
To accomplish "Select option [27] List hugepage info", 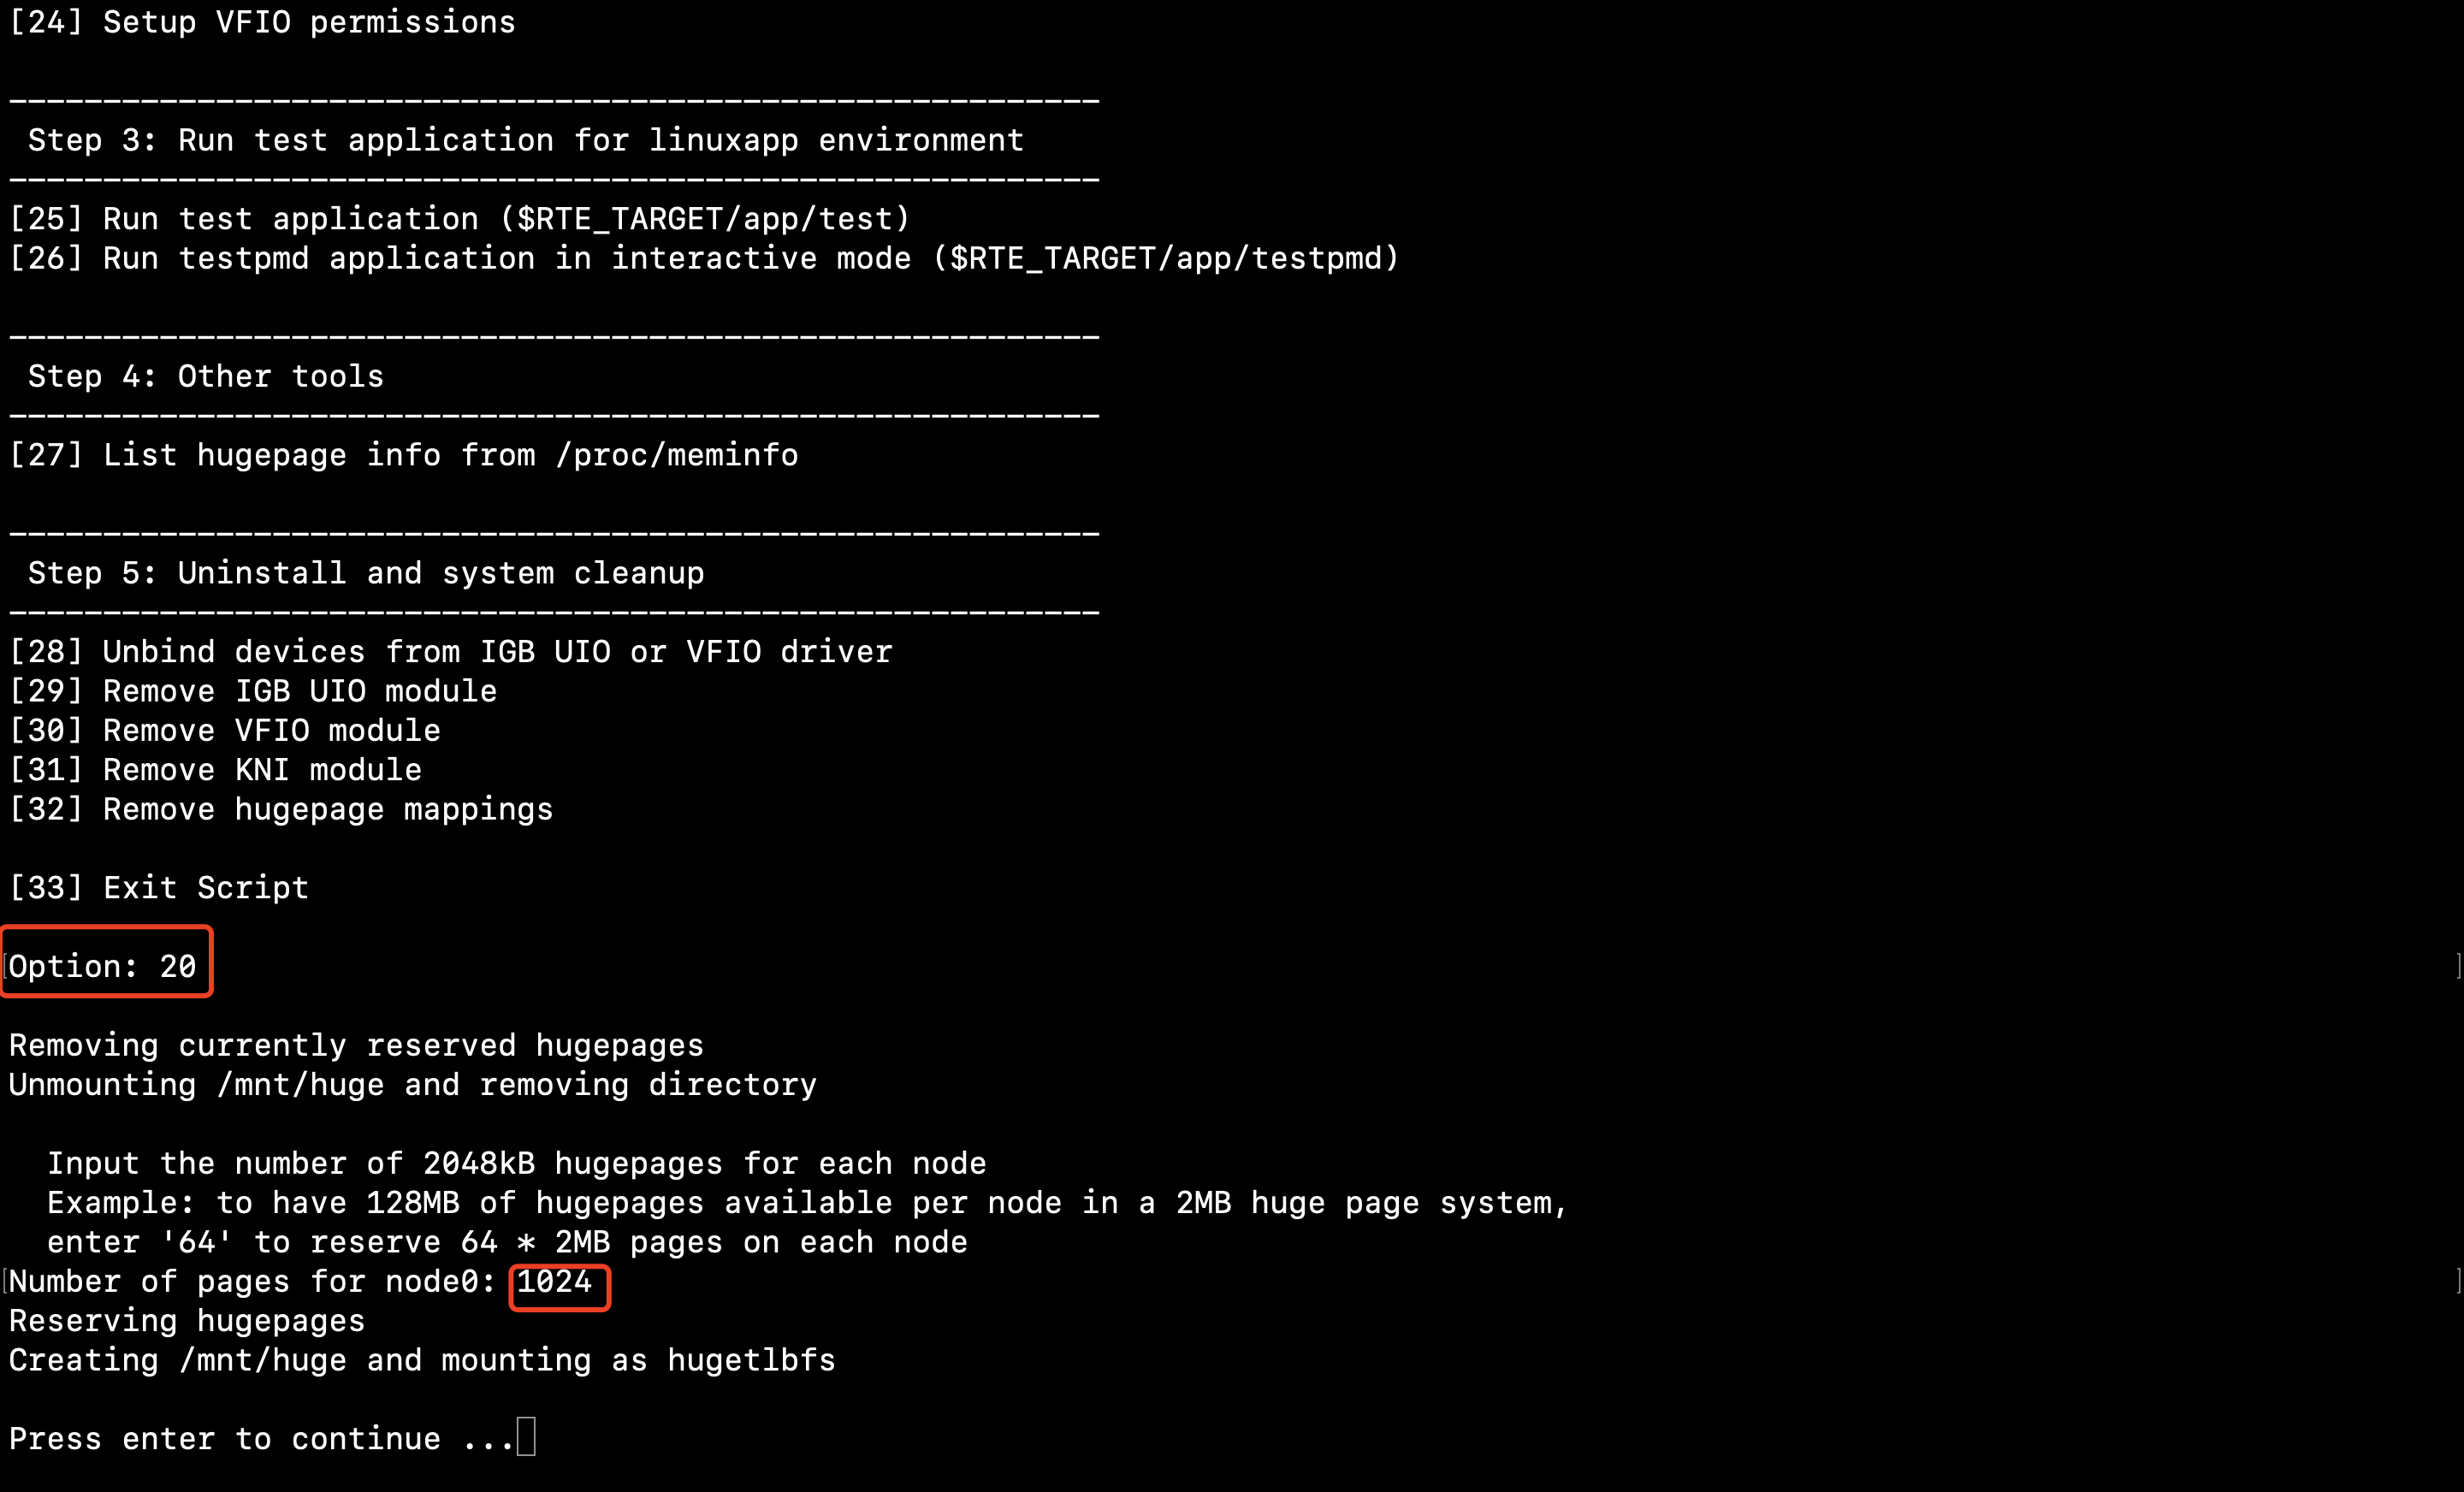I will [x=404, y=455].
